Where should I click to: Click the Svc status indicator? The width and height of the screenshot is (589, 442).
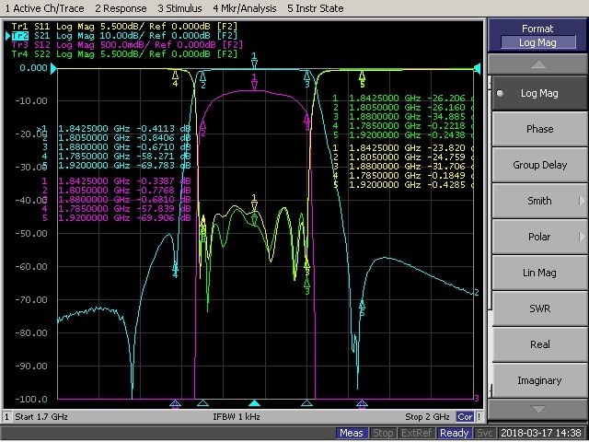(x=484, y=433)
